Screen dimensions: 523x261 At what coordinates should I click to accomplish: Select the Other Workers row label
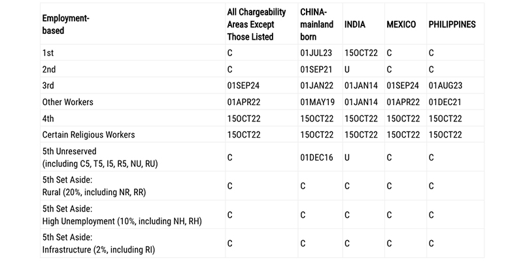(x=68, y=102)
